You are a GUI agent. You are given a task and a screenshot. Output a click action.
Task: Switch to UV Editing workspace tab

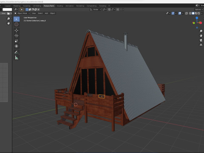[x=37, y=6]
